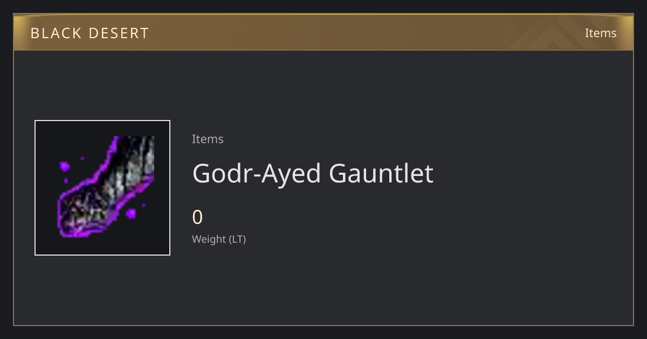Click the word Gauntlet in the title
Viewport: 647px width, 339px height.
coord(381,173)
